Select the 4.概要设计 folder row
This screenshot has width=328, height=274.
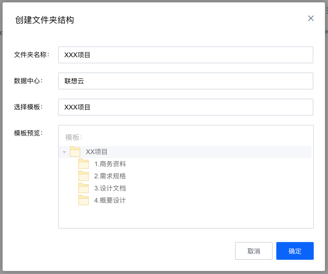(185, 200)
